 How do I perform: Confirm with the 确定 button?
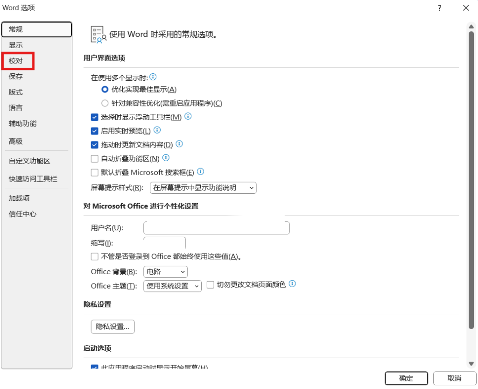click(x=406, y=378)
